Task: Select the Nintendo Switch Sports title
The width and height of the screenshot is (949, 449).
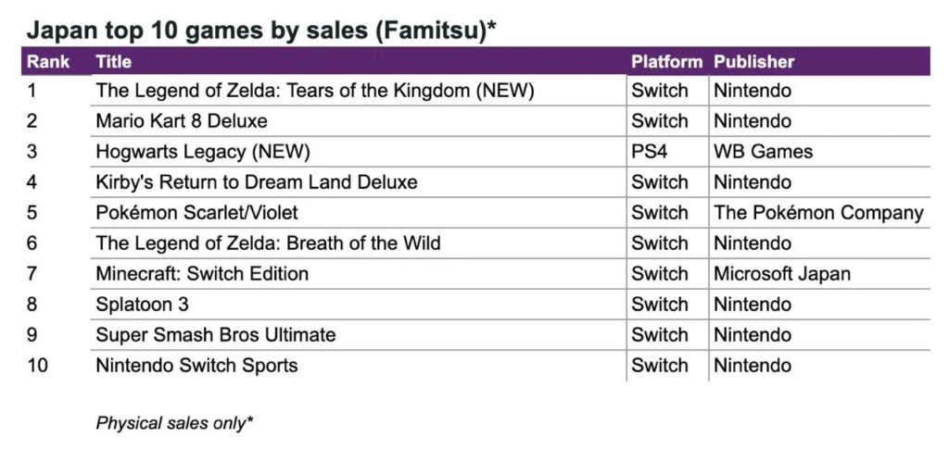Action: (196, 366)
